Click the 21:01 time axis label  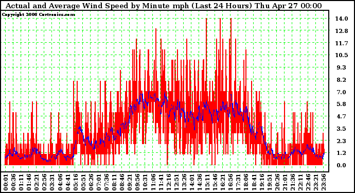285,182
